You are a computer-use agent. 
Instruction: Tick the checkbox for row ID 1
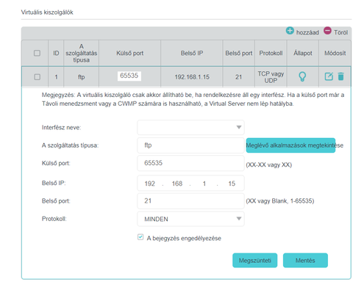(x=37, y=77)
